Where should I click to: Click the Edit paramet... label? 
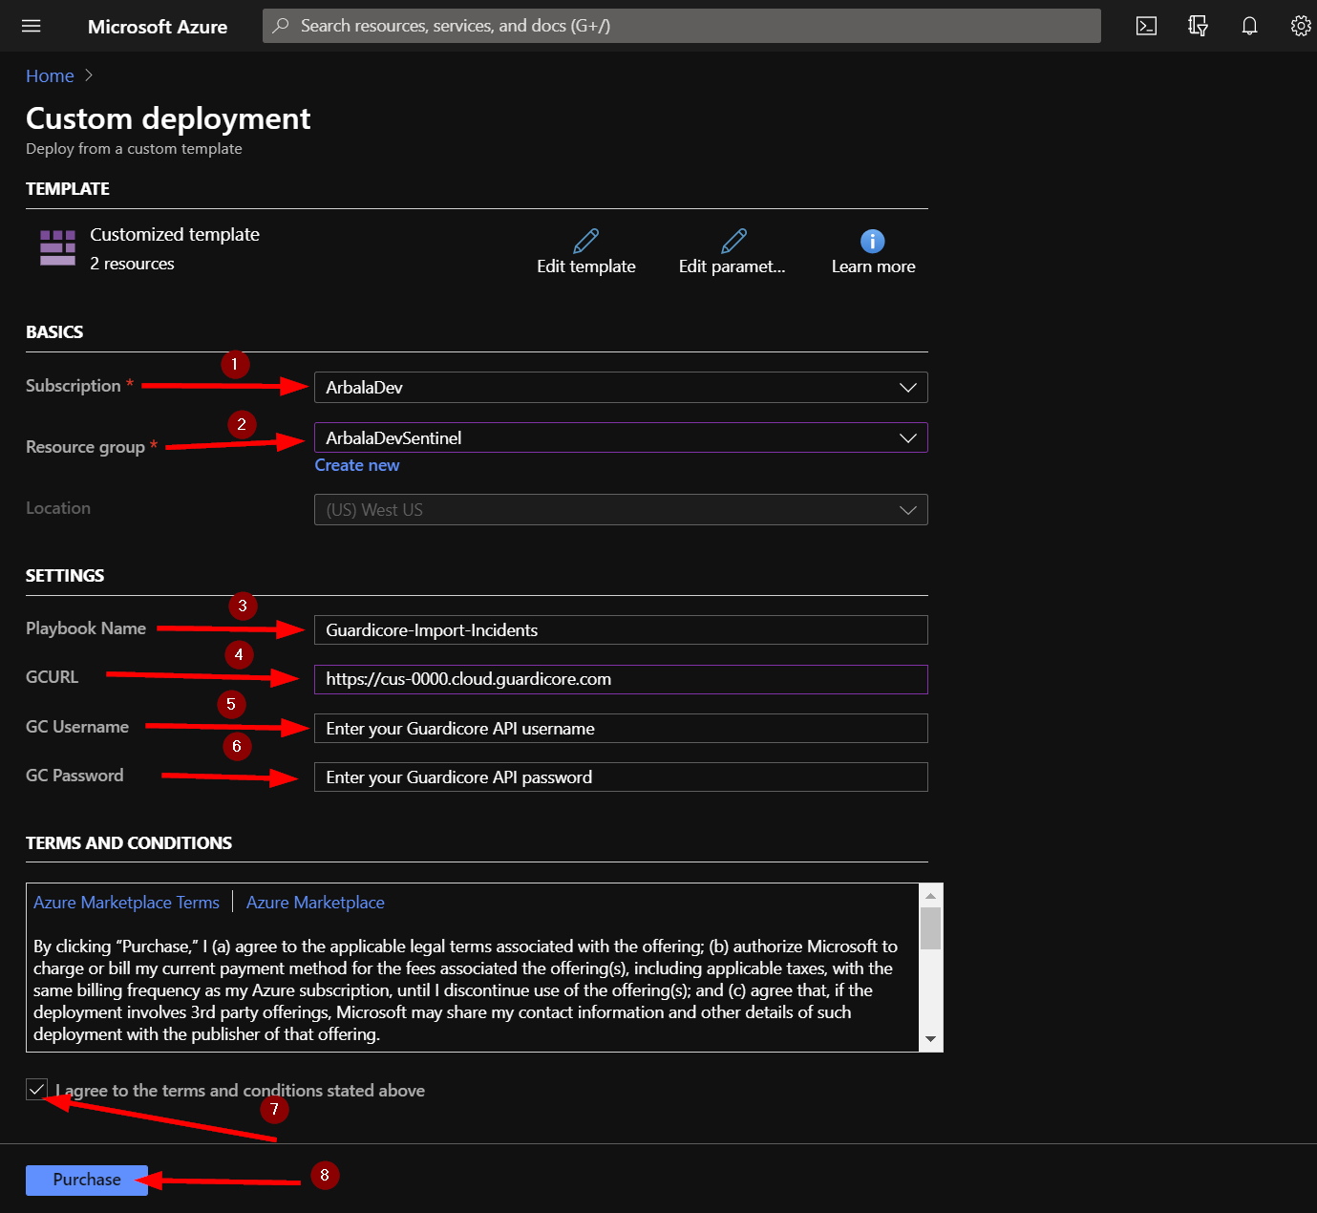tap(733, 266)
